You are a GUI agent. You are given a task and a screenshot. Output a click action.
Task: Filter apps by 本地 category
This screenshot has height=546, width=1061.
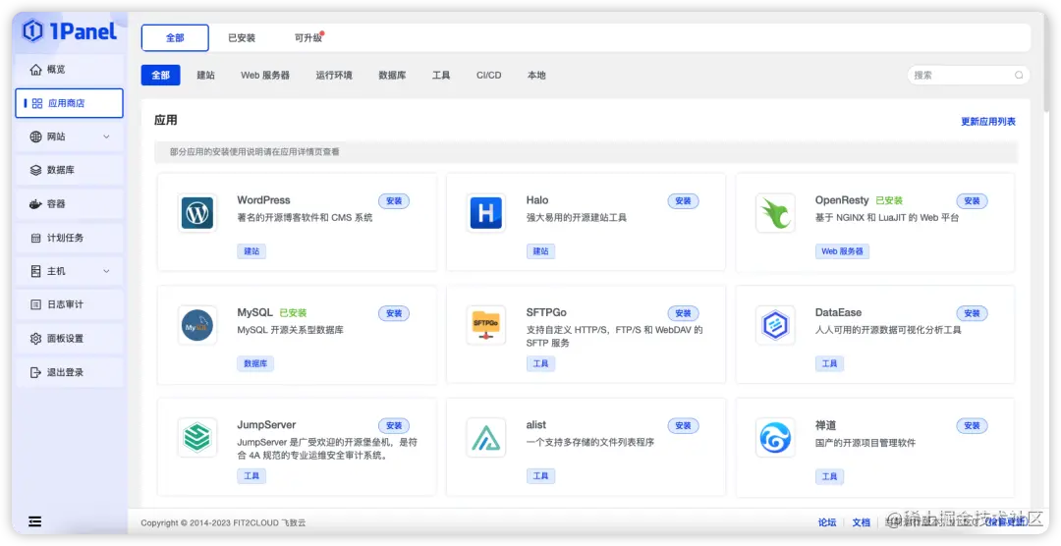536,75
